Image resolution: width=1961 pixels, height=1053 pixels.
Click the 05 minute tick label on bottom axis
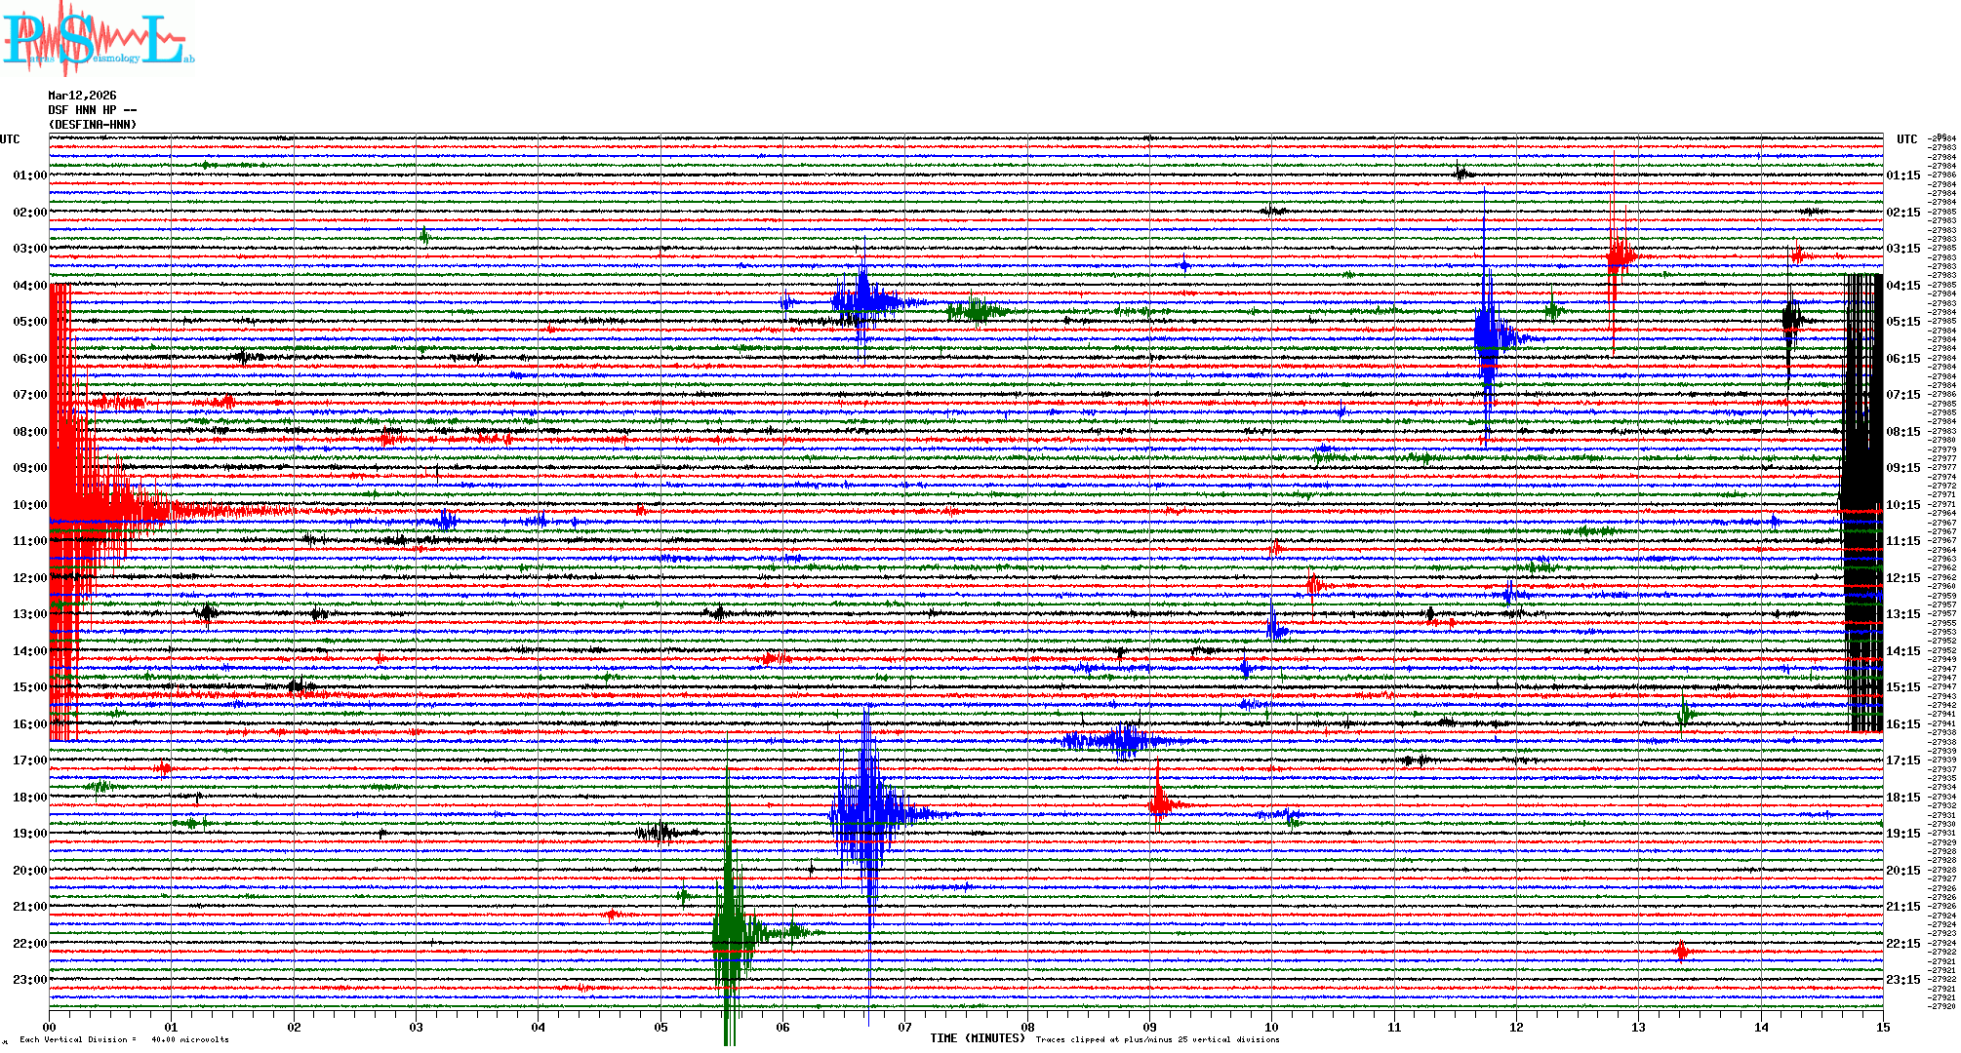point(660,1027)
